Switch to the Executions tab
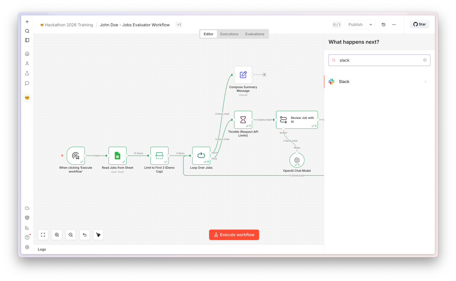 (x=229, y=34)
